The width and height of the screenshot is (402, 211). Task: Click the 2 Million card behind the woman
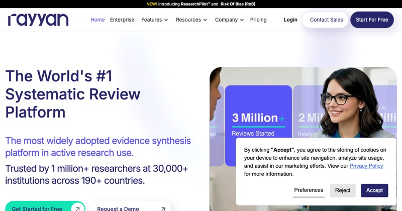(x=308, y=112)
